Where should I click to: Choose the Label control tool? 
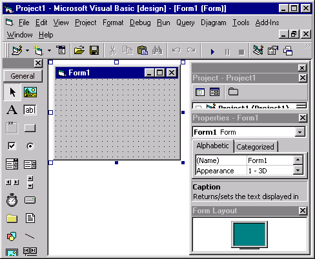pos(12,110)
